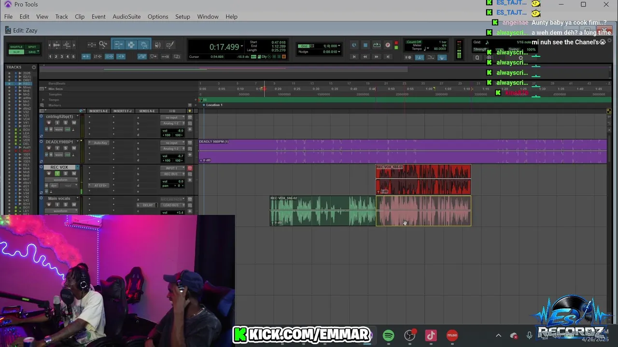Click the transport Stop button
Screen dimensions: 618x347
(365, 45)
